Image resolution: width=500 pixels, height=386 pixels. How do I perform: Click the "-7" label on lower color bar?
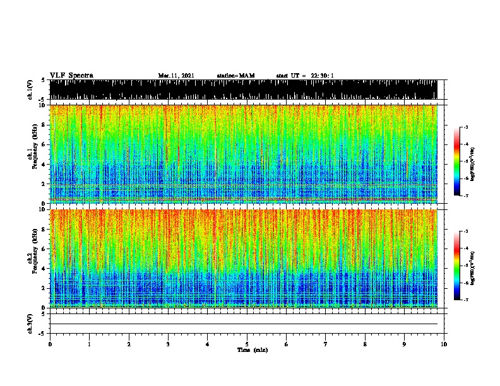465,300
